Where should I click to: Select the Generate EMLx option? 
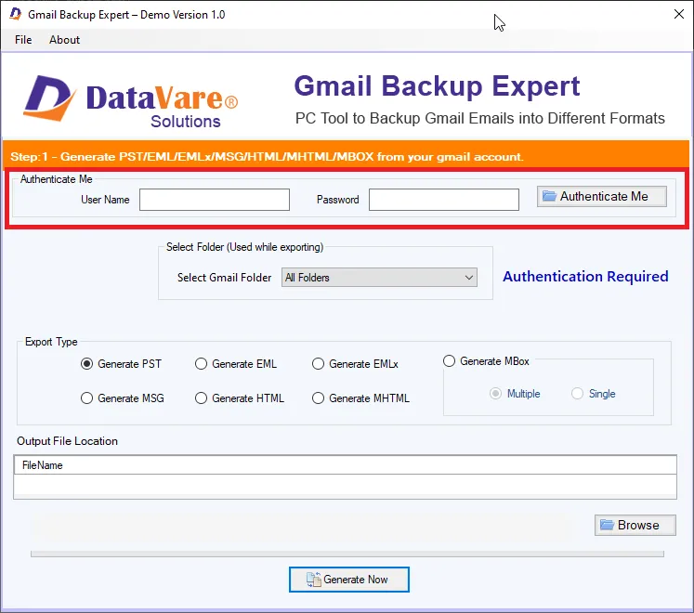coord(356,364)
